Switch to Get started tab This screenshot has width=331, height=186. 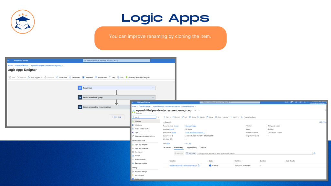click(x=167, y=148)
